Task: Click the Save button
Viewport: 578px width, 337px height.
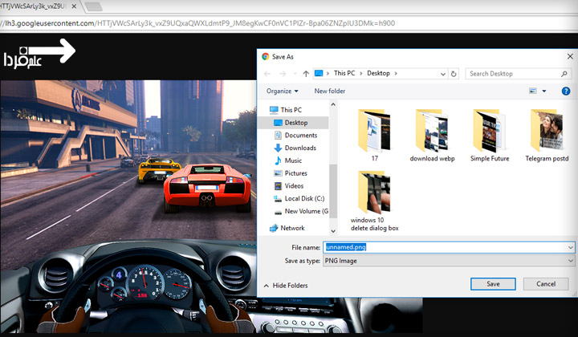Action: click(x=493, y=284)
